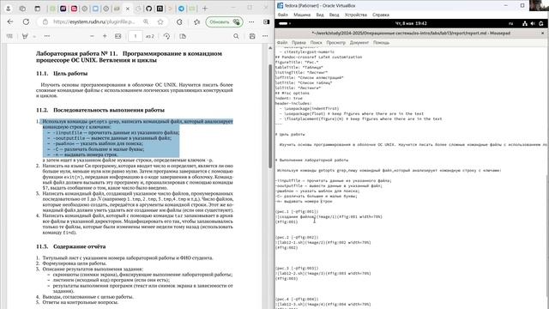Click the PDF viewer vertical scrollbar
This screenshot has height=309, width=549.
click(x=270, y=116)
